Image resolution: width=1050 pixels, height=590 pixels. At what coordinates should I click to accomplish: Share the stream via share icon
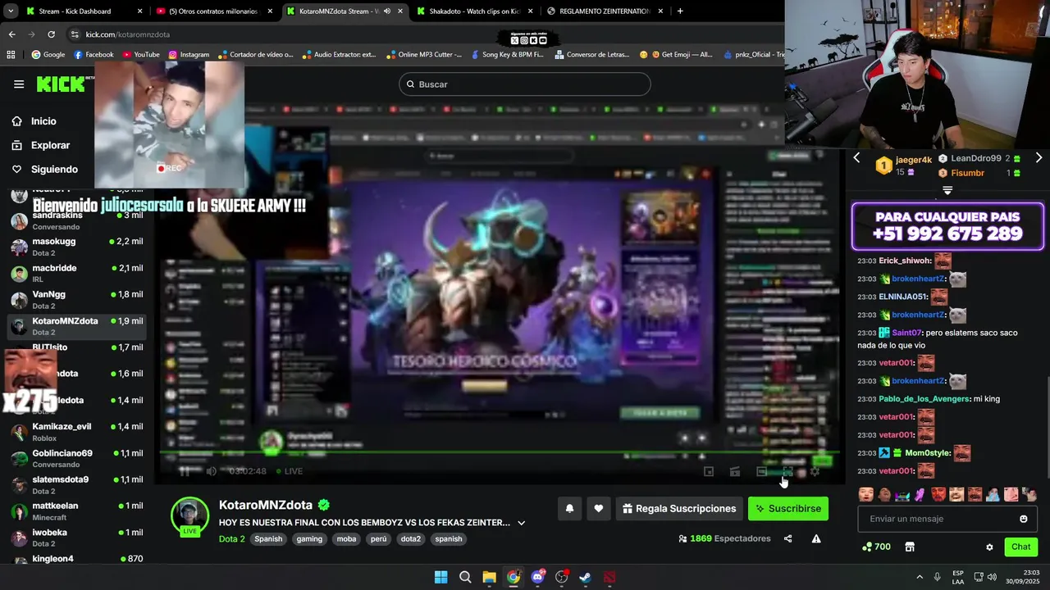[788, 538]
